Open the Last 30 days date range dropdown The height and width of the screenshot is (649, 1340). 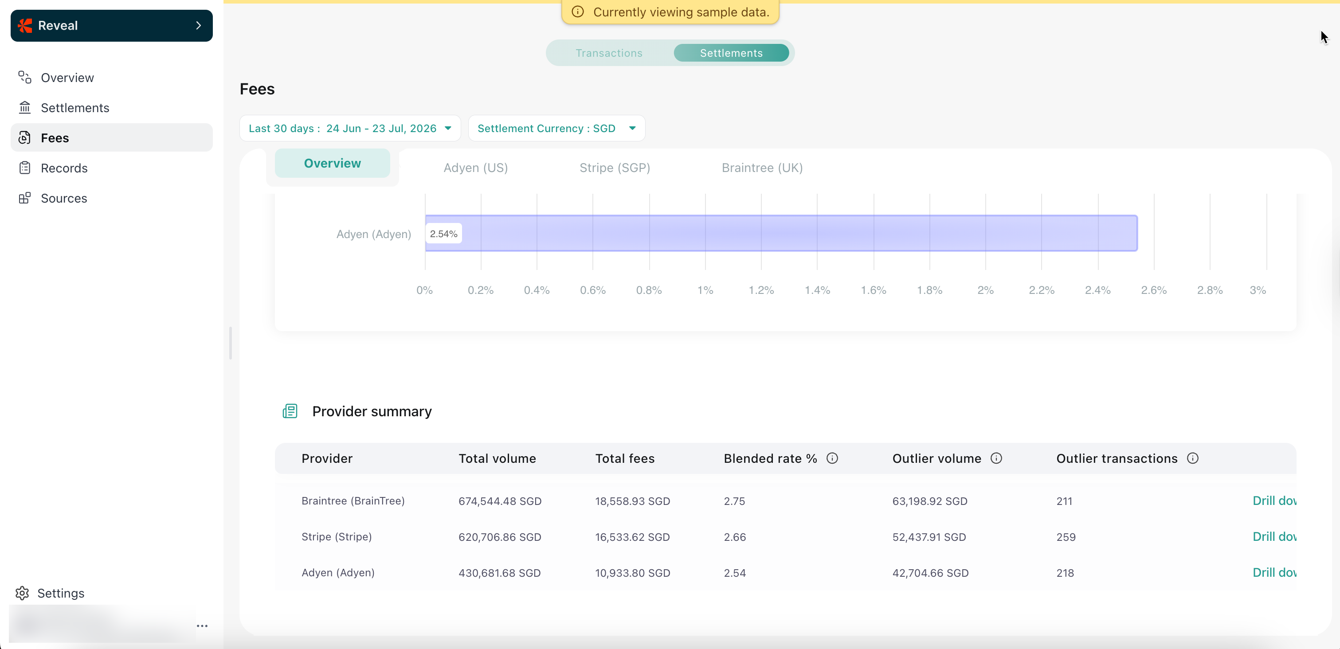click(350, 129)
